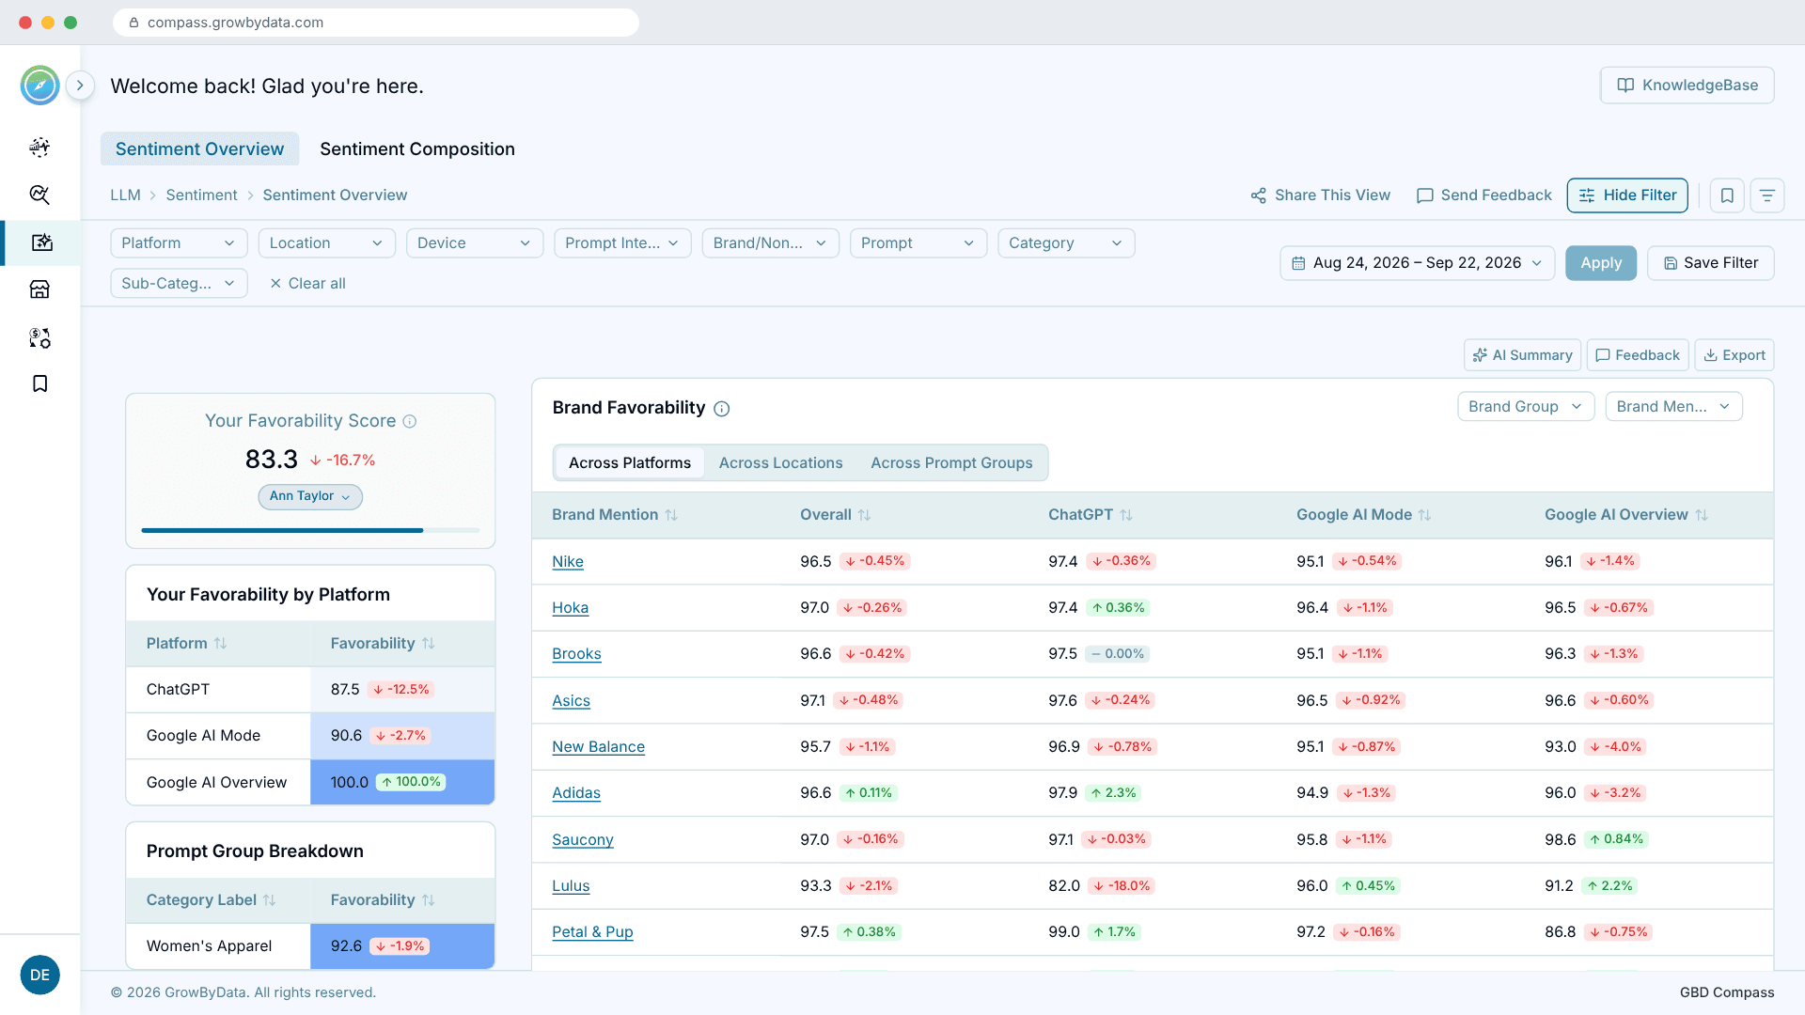1805x1015 pixels.
Task: Sort by the Google AI Mode column
Action: tap(1424, 515)
